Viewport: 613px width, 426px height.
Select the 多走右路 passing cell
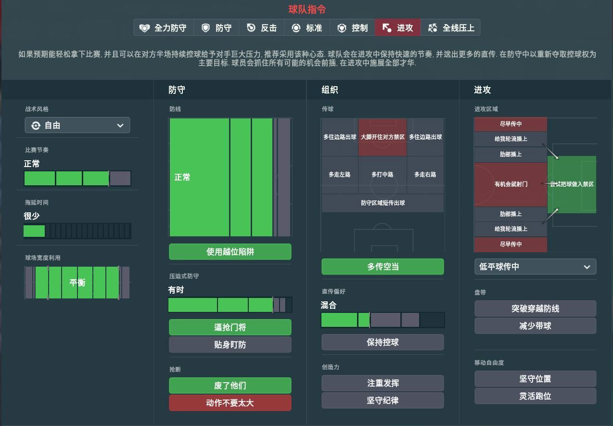[425, 175]
